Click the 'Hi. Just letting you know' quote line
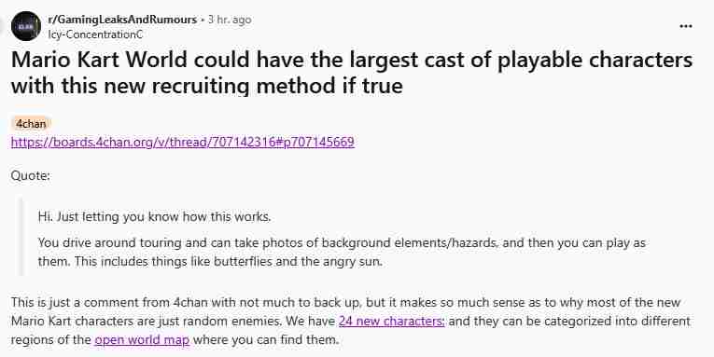The image size is (714, 357). (x=154, y=217)
